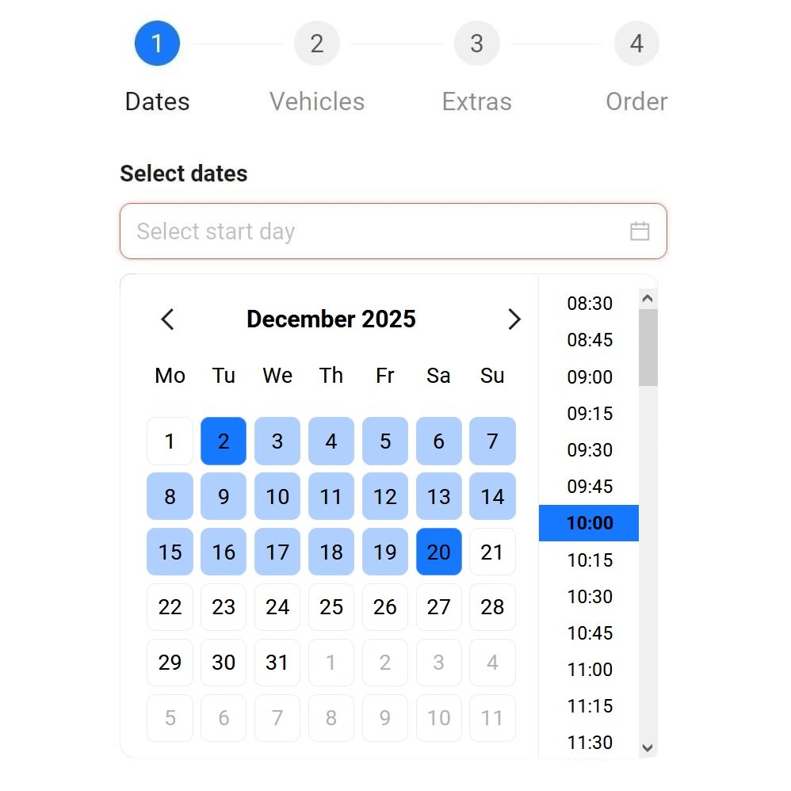Open month view via December 2025 header
Screen dimensions: 791x791
(x=331, y=319)
